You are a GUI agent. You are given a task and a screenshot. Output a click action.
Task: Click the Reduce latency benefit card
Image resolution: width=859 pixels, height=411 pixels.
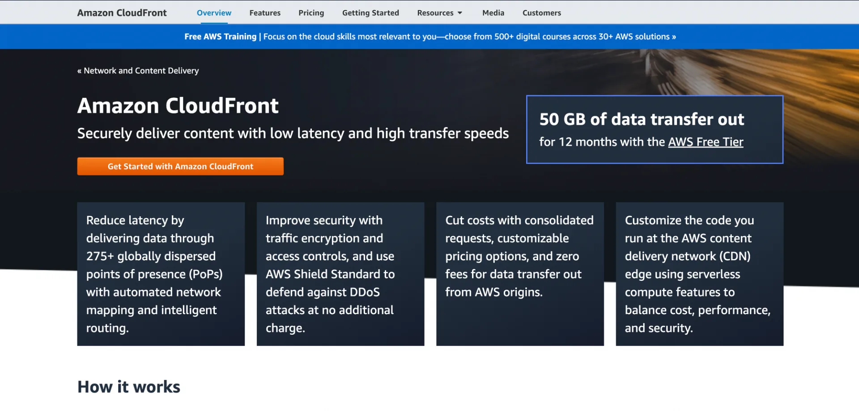coord(161,274)
